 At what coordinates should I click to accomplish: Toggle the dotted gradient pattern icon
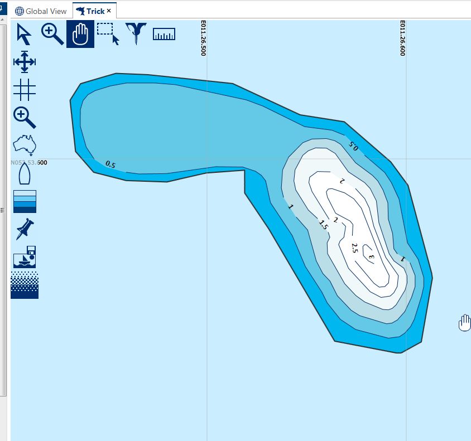click(24, 285)
